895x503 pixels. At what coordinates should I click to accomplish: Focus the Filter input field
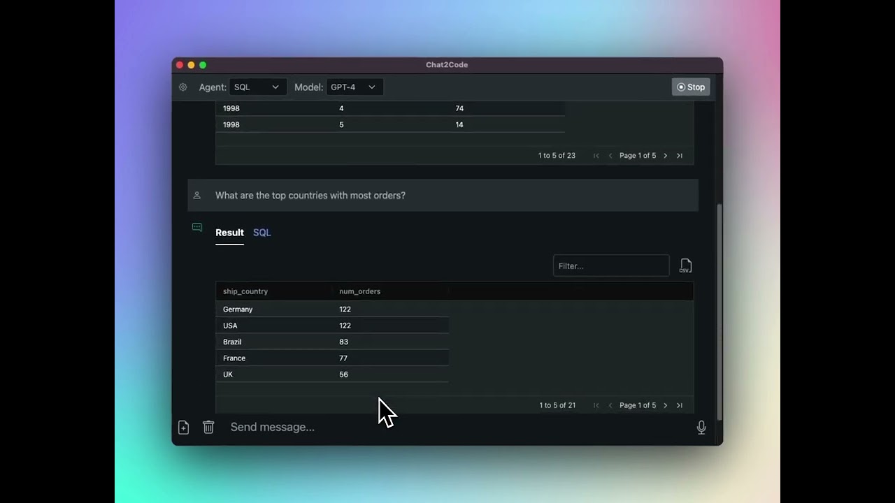611,265
